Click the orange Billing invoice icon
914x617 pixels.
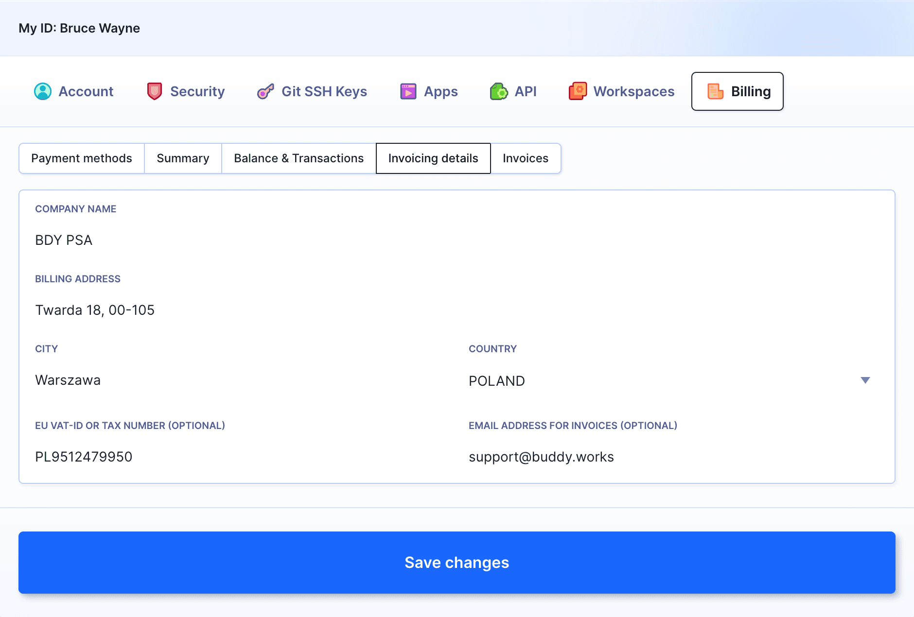[x=715, y=91]
